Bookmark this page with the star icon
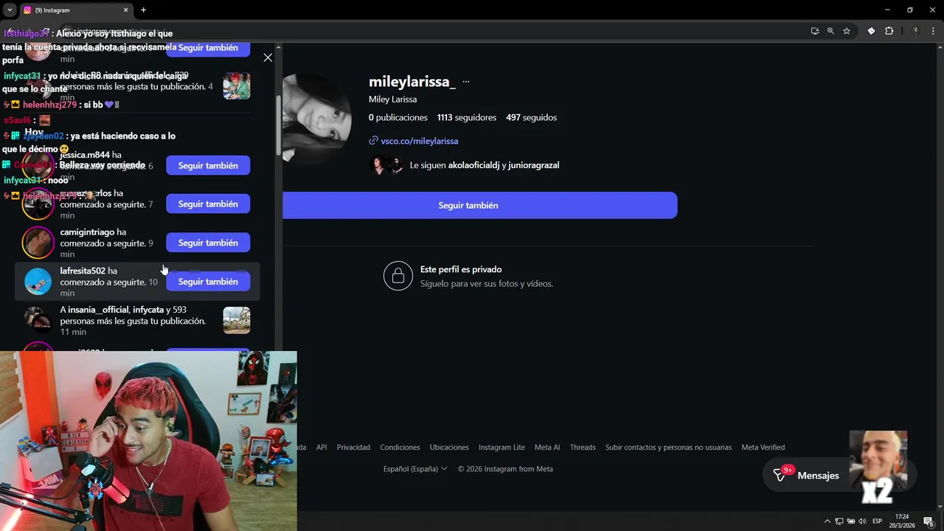 (847, 31)
